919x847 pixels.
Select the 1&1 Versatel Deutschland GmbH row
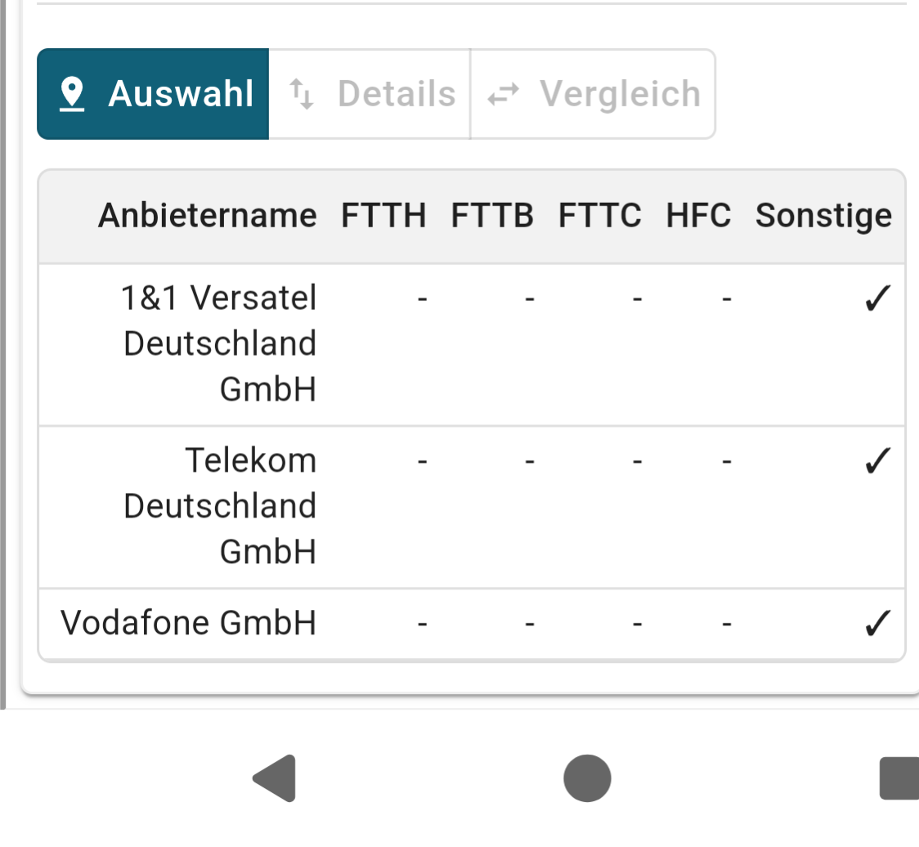coord(219,343)
